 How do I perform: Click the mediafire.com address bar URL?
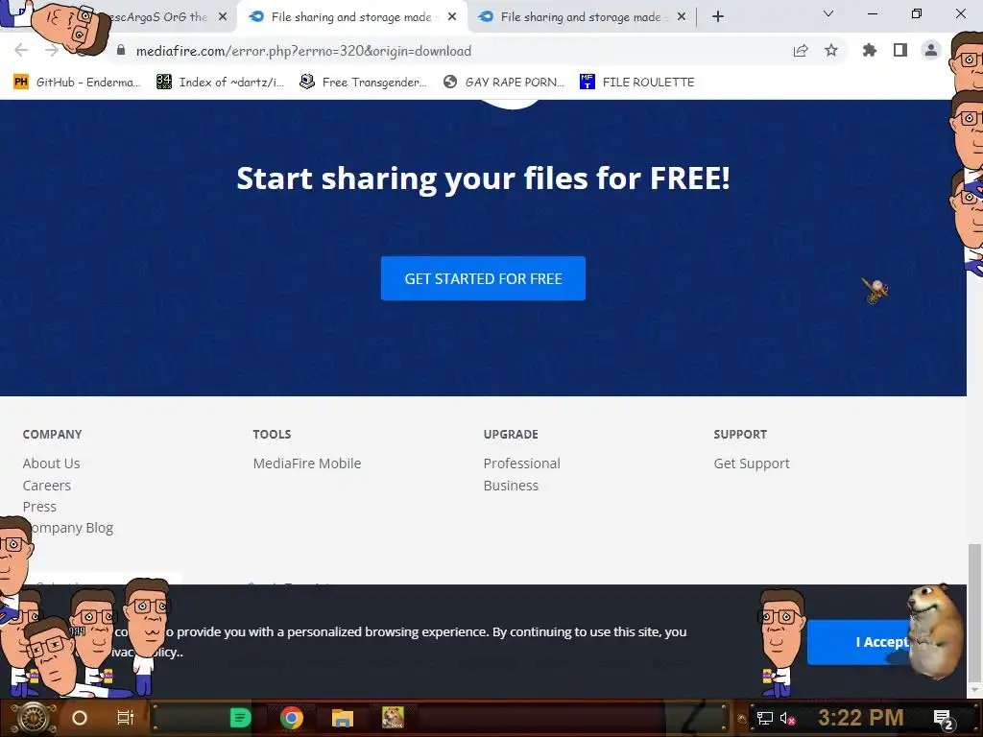[303, 51]
